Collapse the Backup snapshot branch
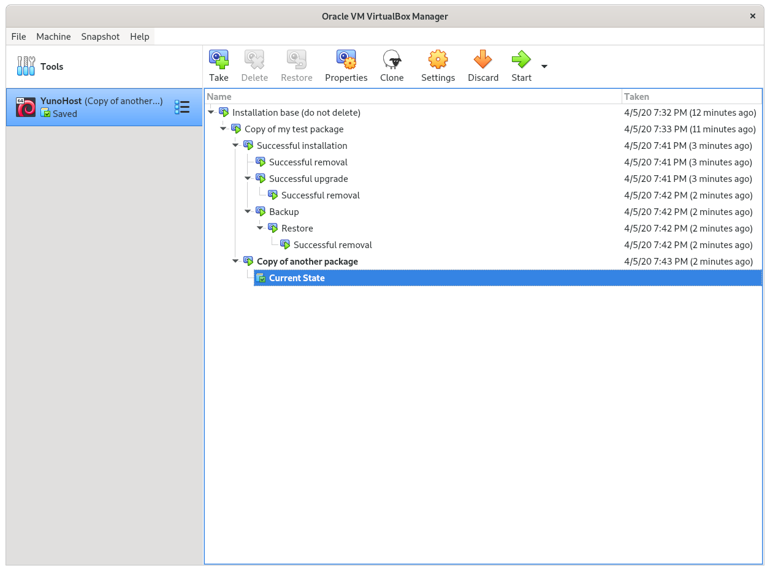Viewport: 770px width, 571px height. click(248, 212)
